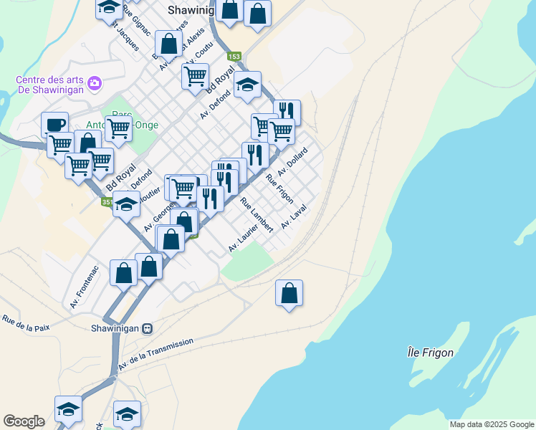Image resolution: width=536 pixels, height=430 pixels.
Task: Click the shopping cart marker above Av. Georges
Action: click(x=183, y=191)
